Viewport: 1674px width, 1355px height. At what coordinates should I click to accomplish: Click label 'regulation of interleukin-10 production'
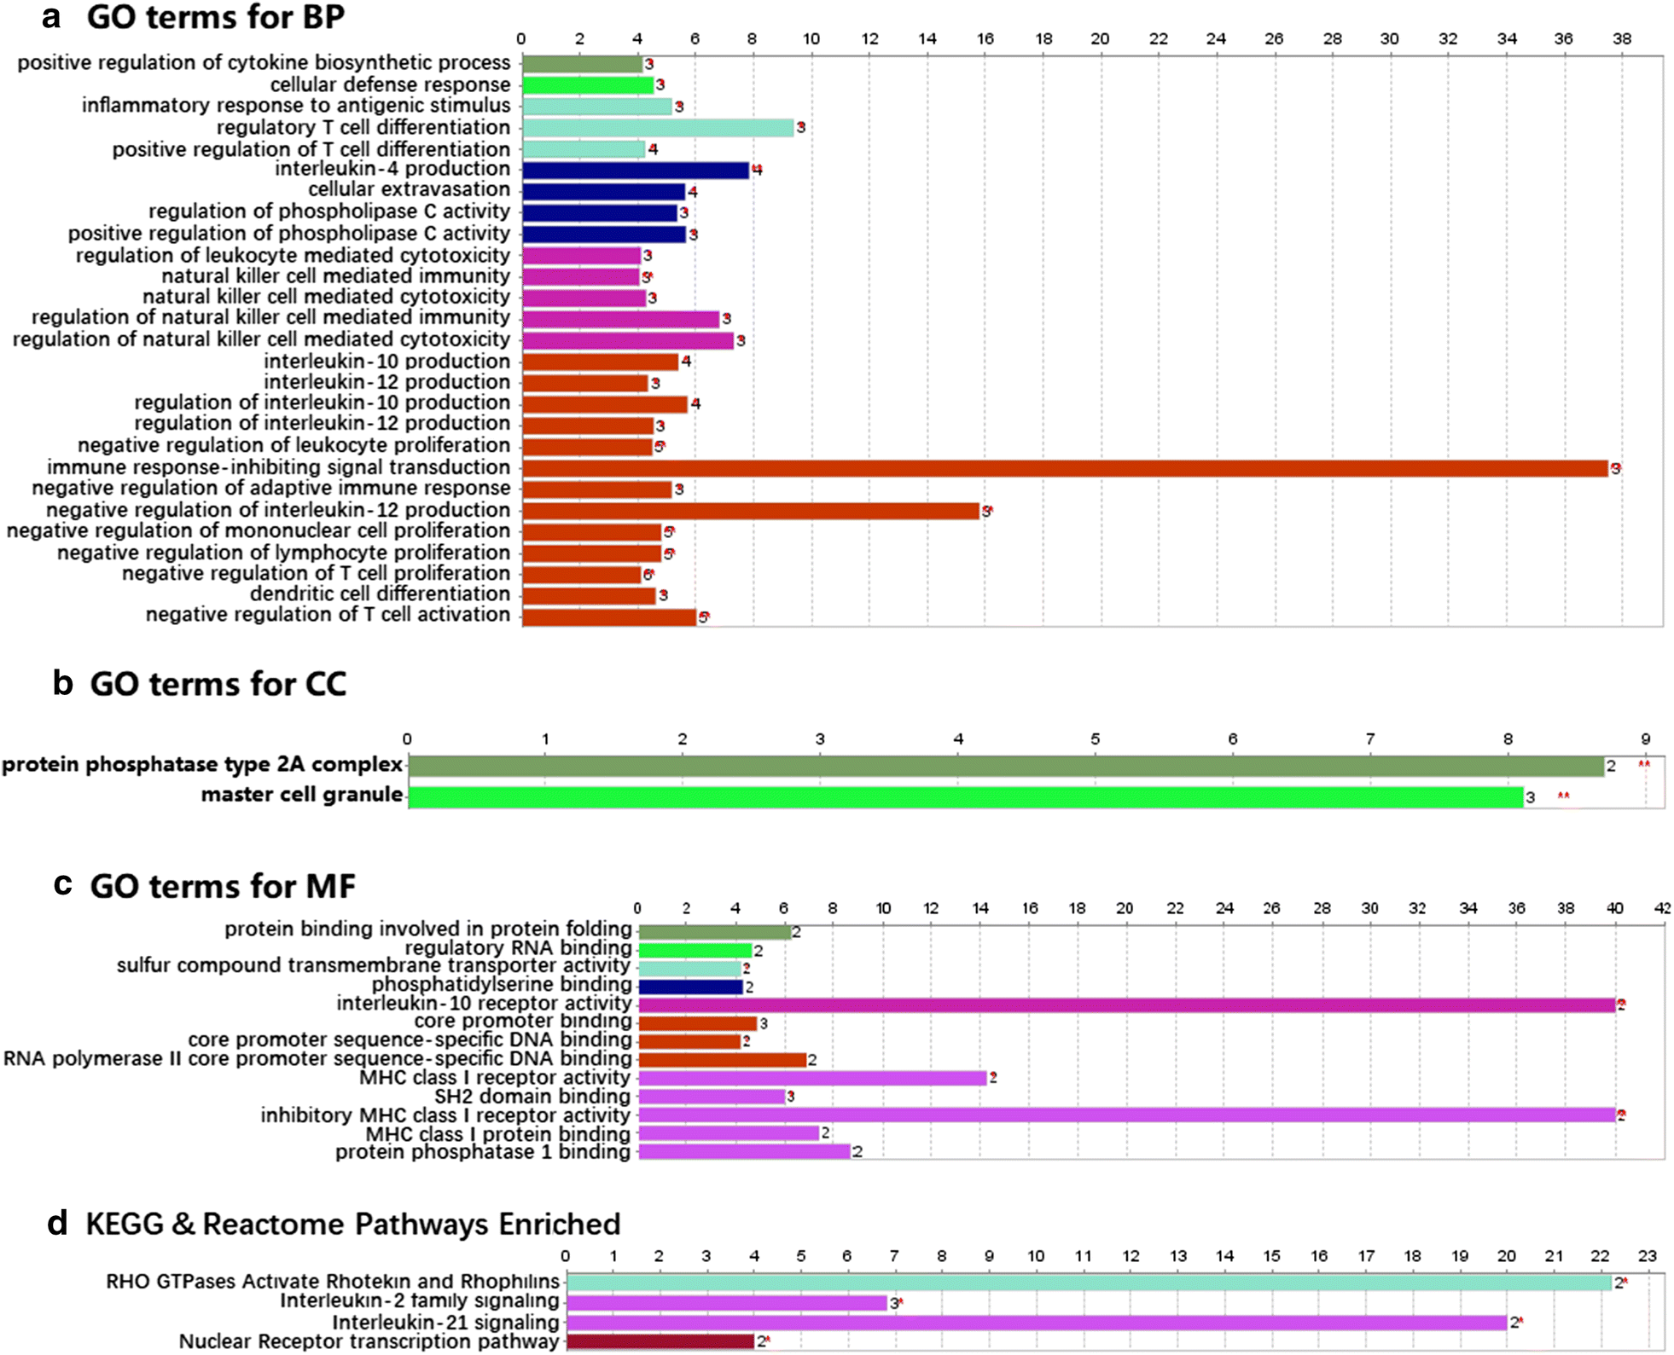[323, 402]
